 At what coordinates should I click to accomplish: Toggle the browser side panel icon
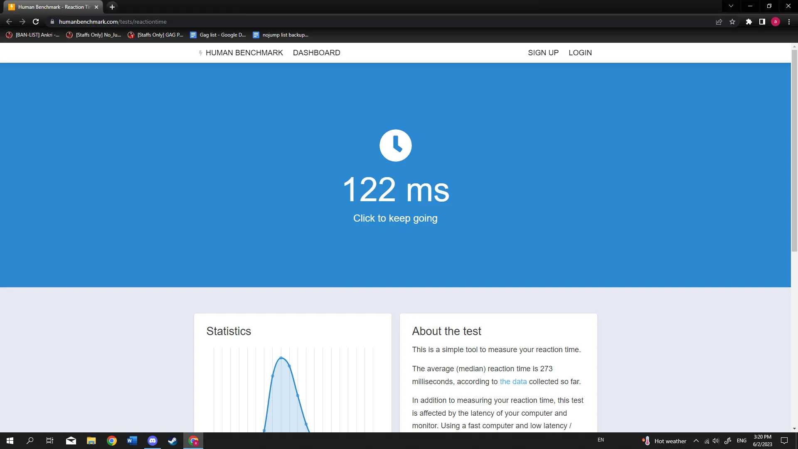pos(762,22)
